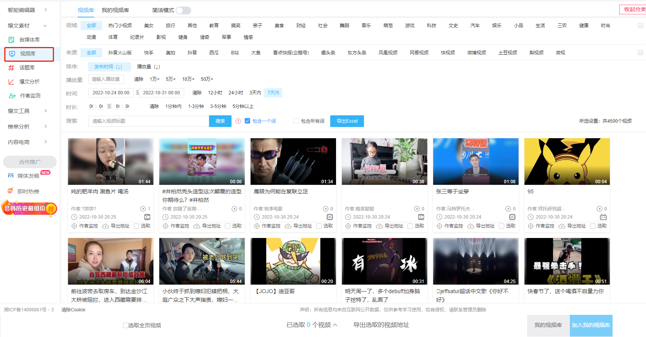
Task: Sort by 播放量 descending
Action: coord(148,67)
